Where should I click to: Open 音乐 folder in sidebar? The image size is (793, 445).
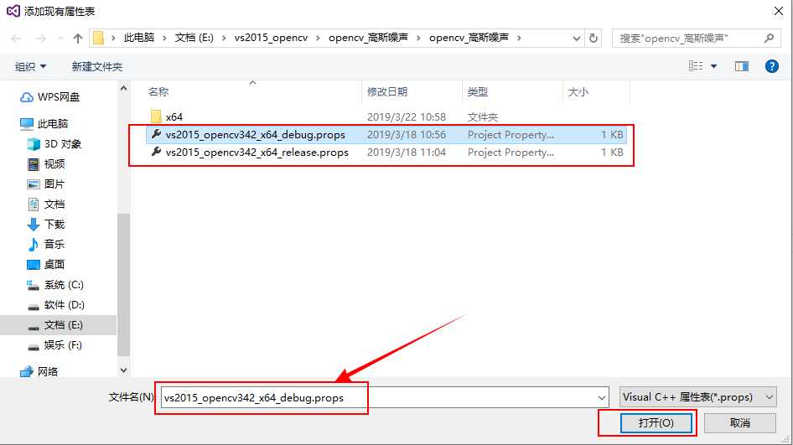[x=45, y=244]
